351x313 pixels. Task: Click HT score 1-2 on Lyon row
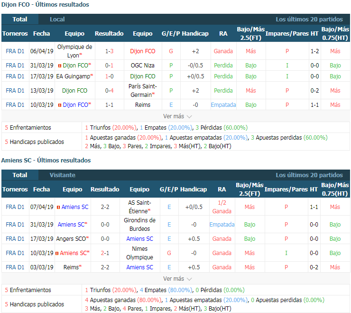(x=314, y=51)
